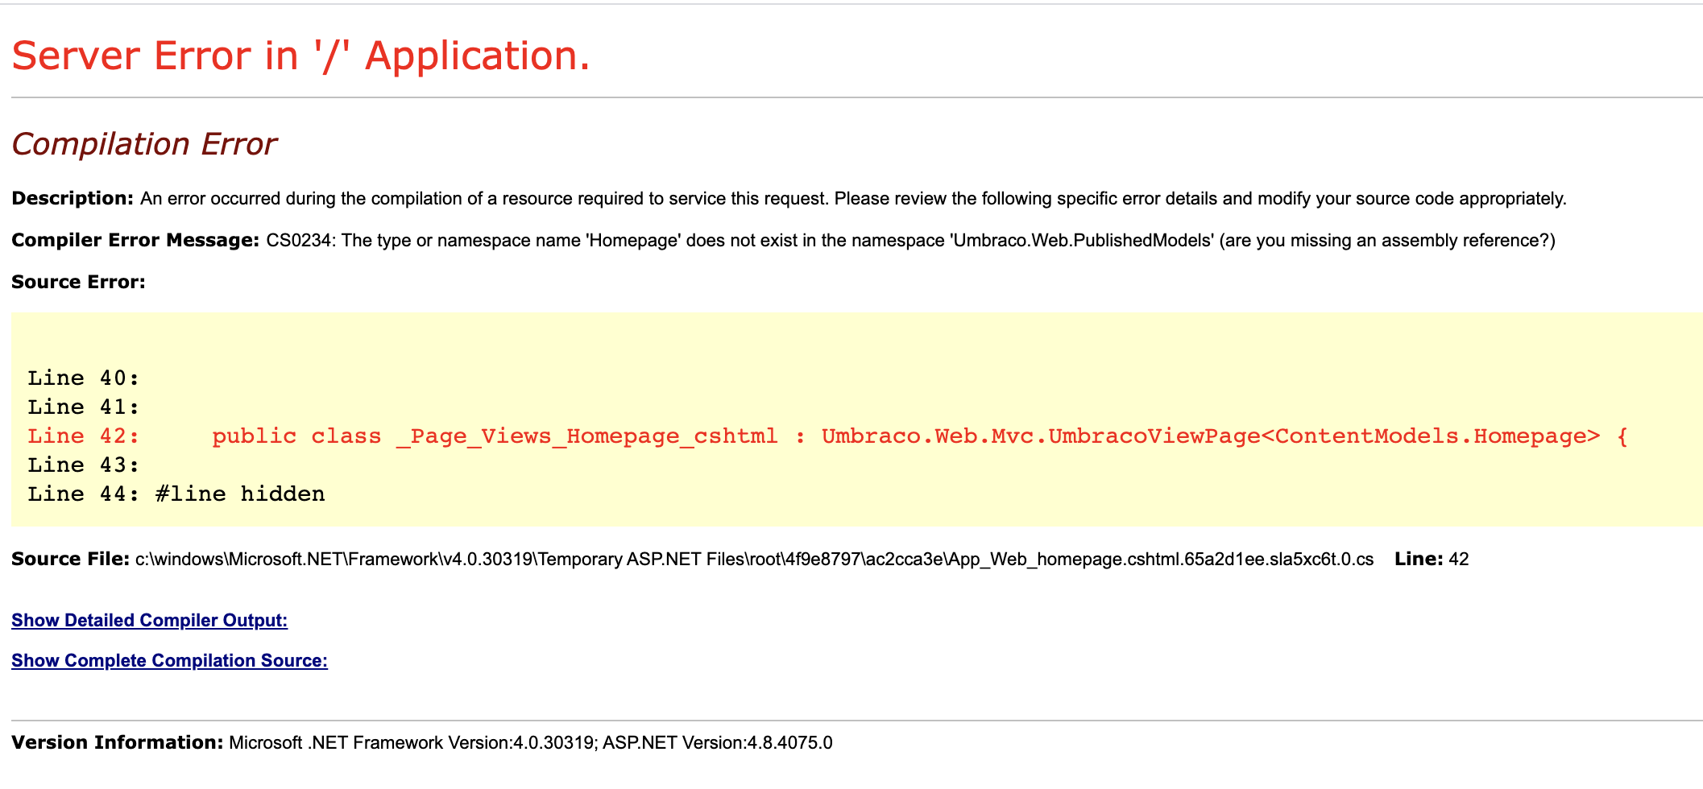1703x789 pixels.
Task: Click the 'Line: 42' indicator beside source file
Action: [1432, 559]
